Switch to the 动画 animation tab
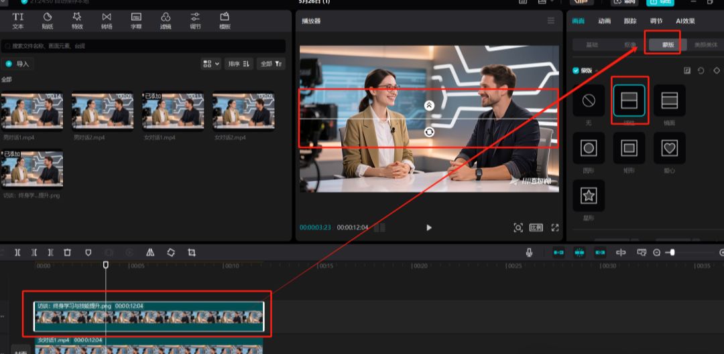 click(x=605, y=21)
